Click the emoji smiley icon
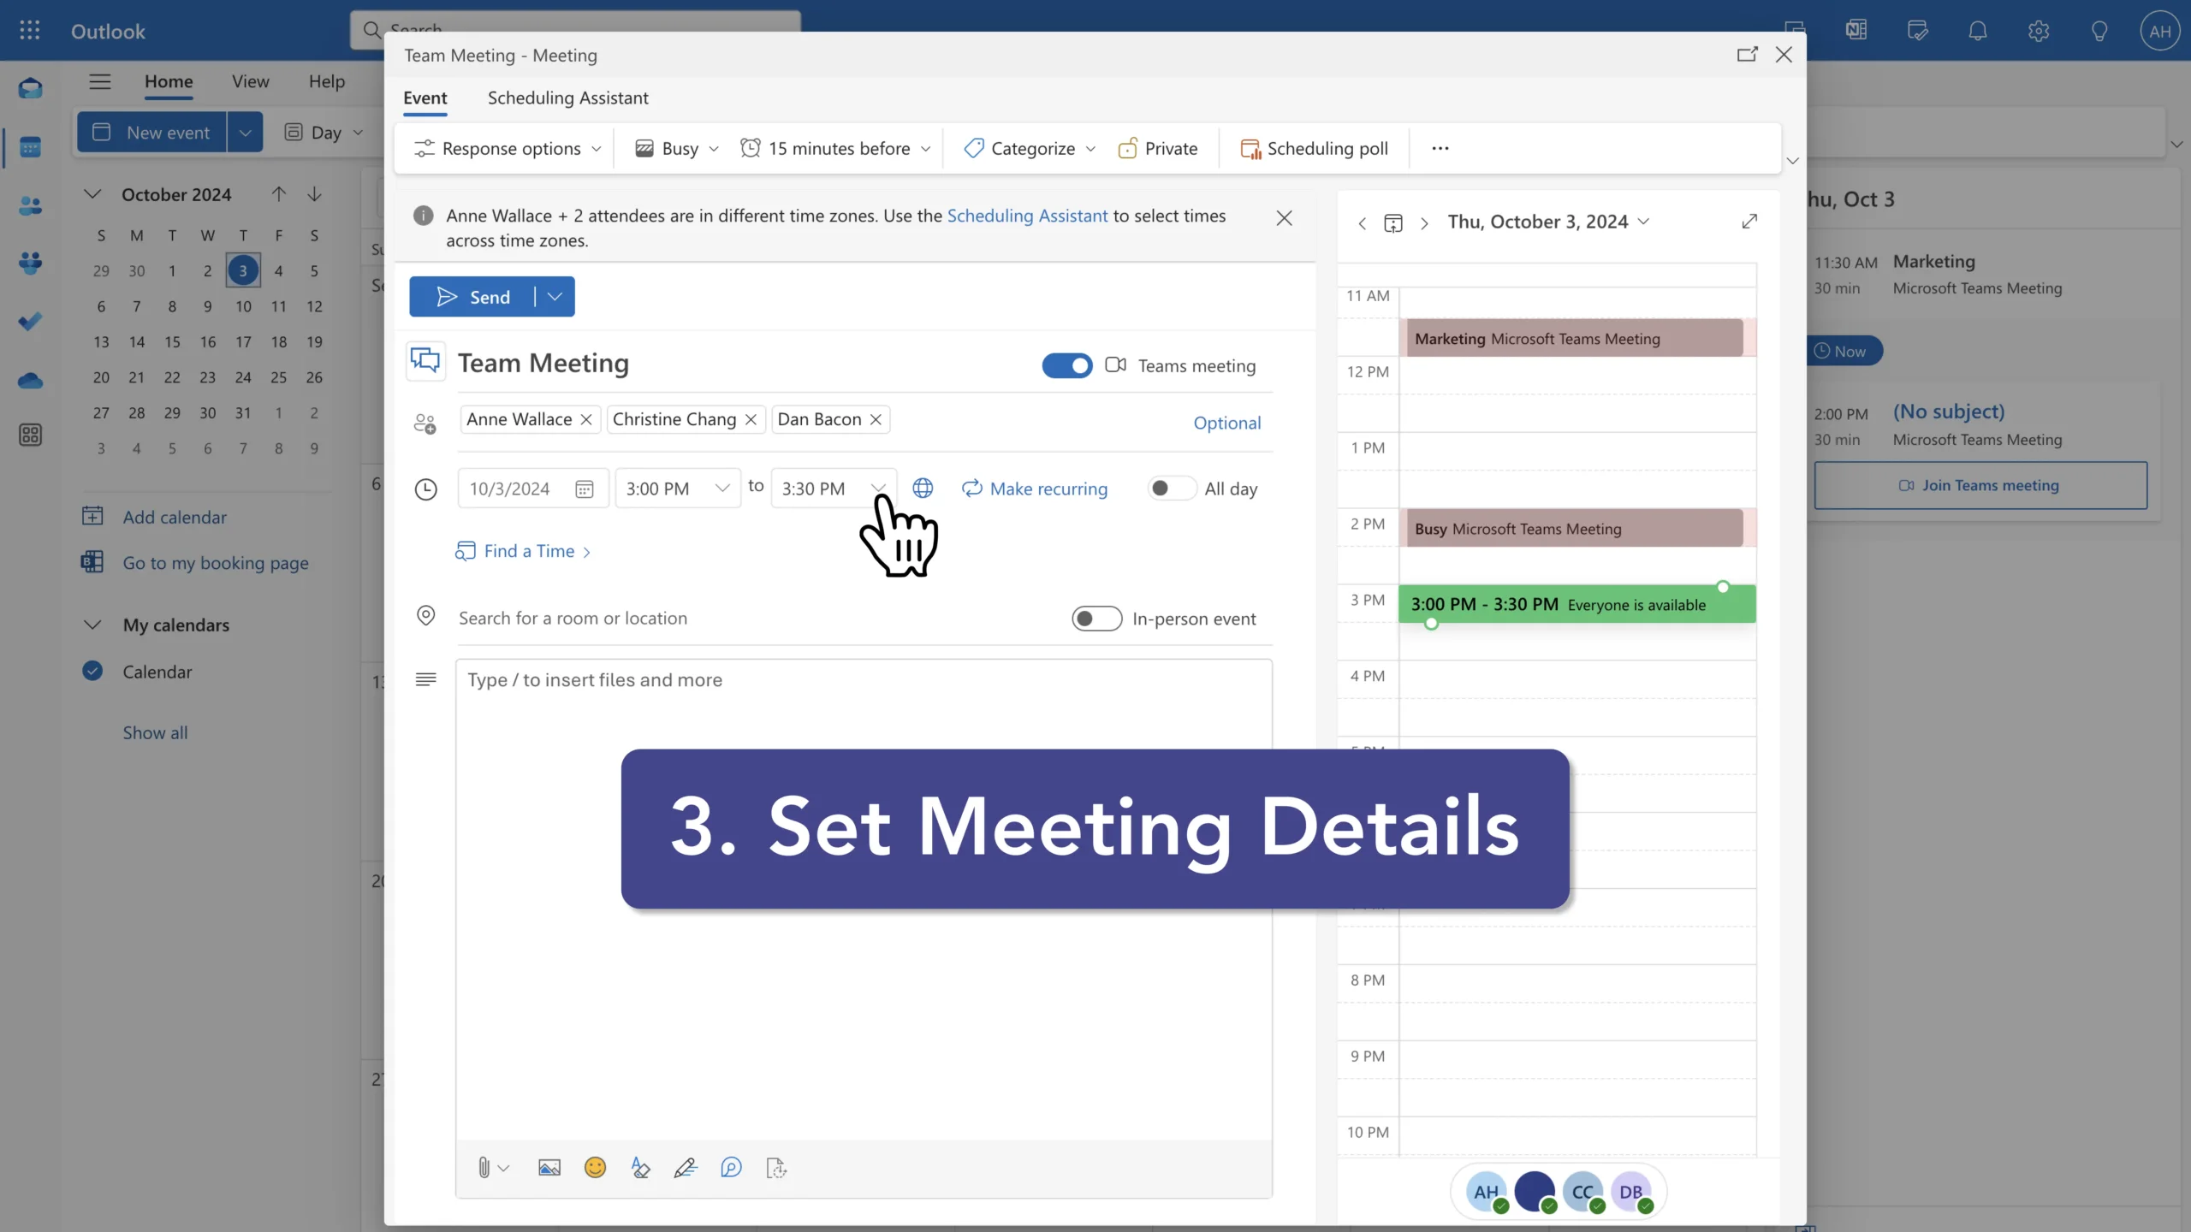This screenshot has height=1232, width=2191. (x=595, y=1168)
